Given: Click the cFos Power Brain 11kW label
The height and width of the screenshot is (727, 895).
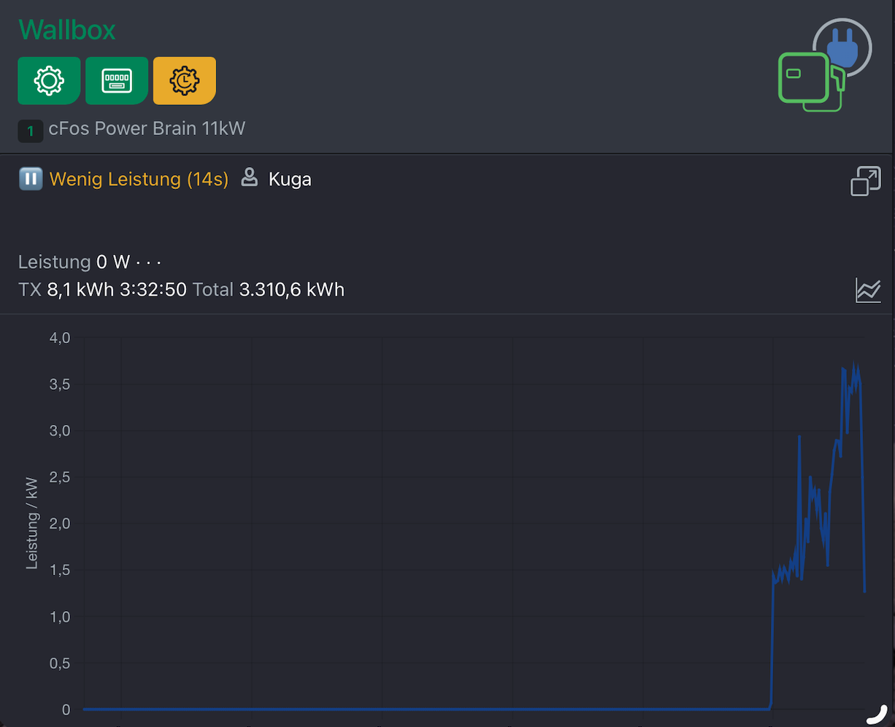Looking at the screenshot, I should [x=147, y=128].
